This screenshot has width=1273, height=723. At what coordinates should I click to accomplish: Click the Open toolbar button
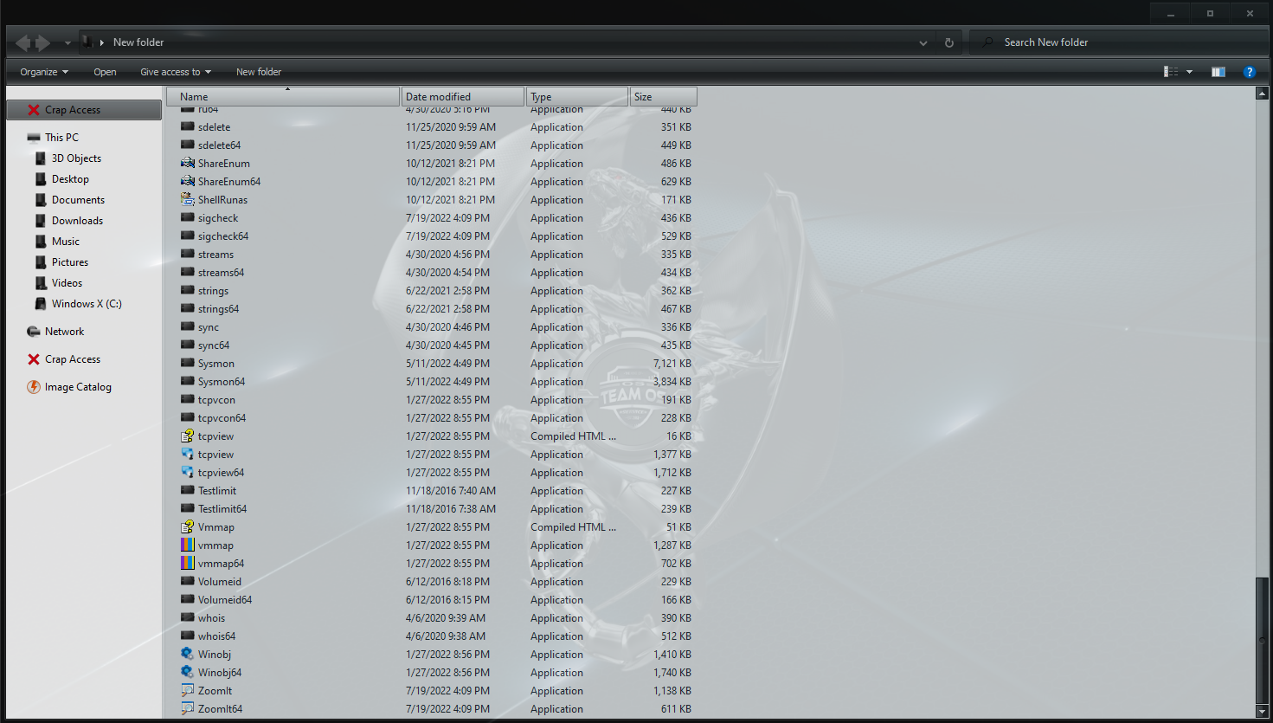pyautogui.click(x=105, y=72)
